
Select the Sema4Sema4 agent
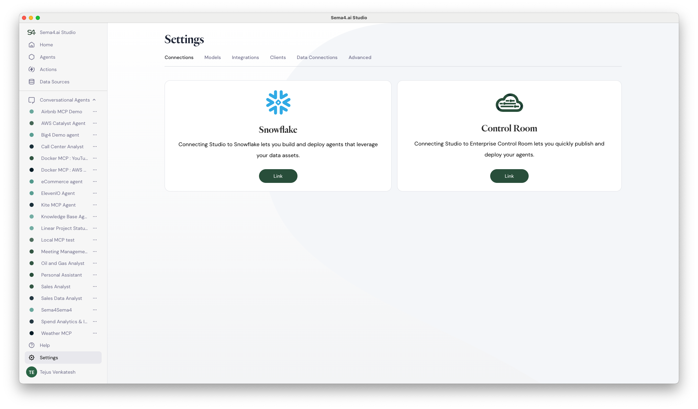pos(56,310)
